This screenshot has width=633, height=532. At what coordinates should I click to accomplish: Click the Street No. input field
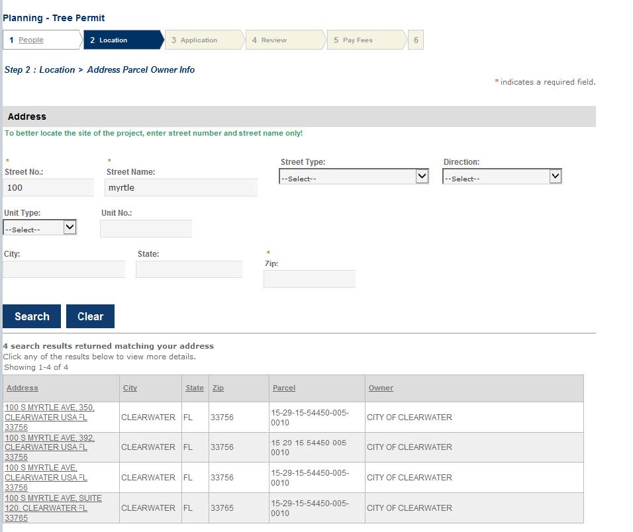[x=49, y=188]
